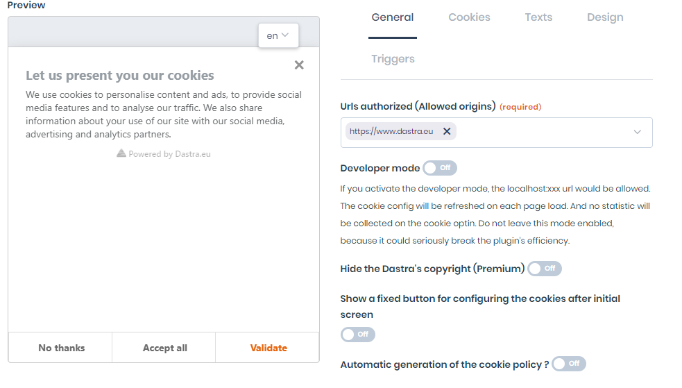Open the Texts tab

(538, 17)
